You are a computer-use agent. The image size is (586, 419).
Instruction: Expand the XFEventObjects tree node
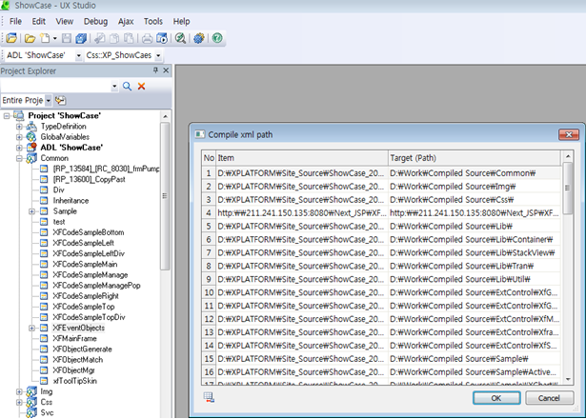coord(32,328)
